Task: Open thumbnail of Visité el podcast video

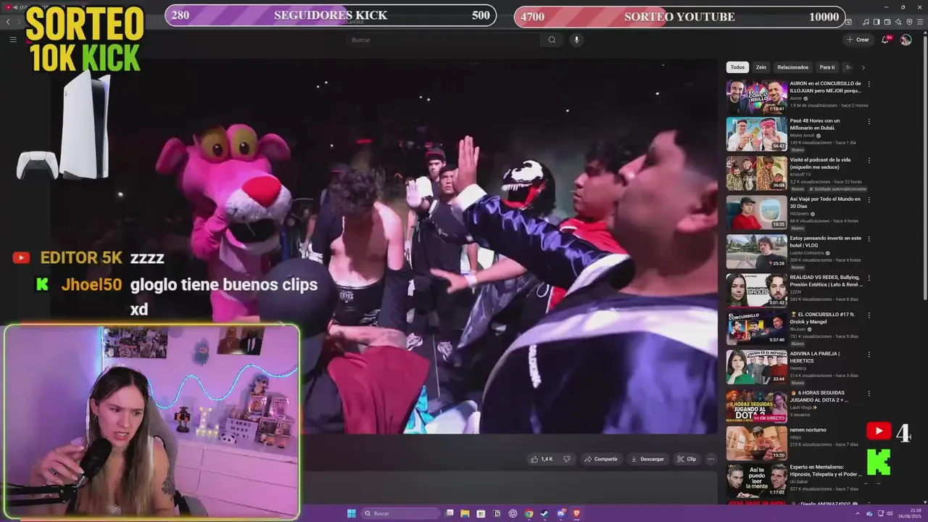Action: 756,173
